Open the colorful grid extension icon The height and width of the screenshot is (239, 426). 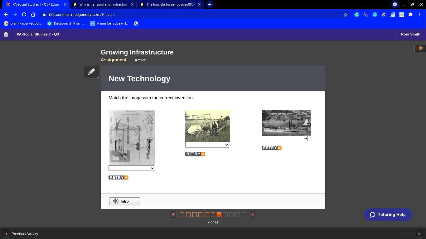tap(402, 15)
